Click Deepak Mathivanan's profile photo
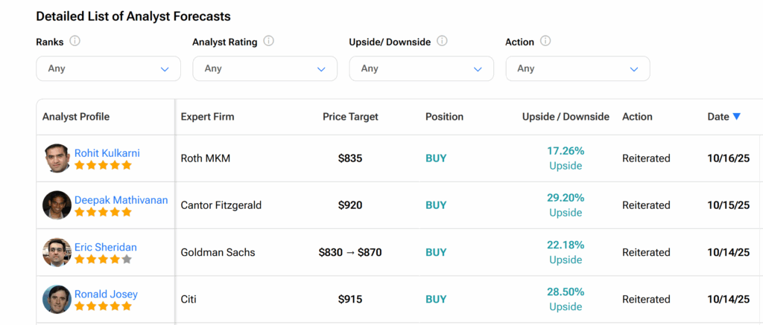Viewport: 763px width, 325px height. pos(57,205)
